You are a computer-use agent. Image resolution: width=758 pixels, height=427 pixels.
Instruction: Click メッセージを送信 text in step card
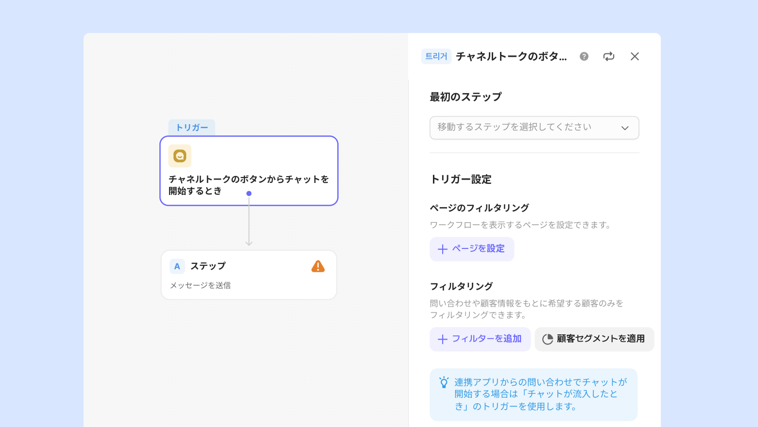click(x=200, y=285)
